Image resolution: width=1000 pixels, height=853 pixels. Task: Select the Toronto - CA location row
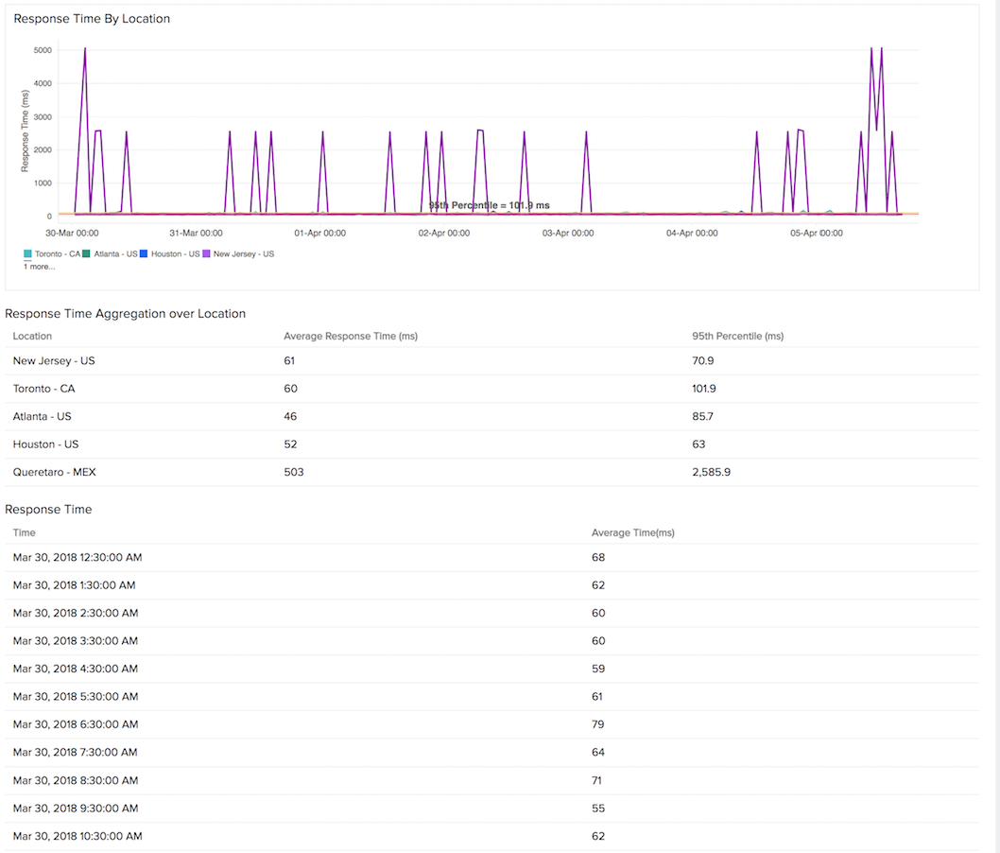(x=44, y=389)
